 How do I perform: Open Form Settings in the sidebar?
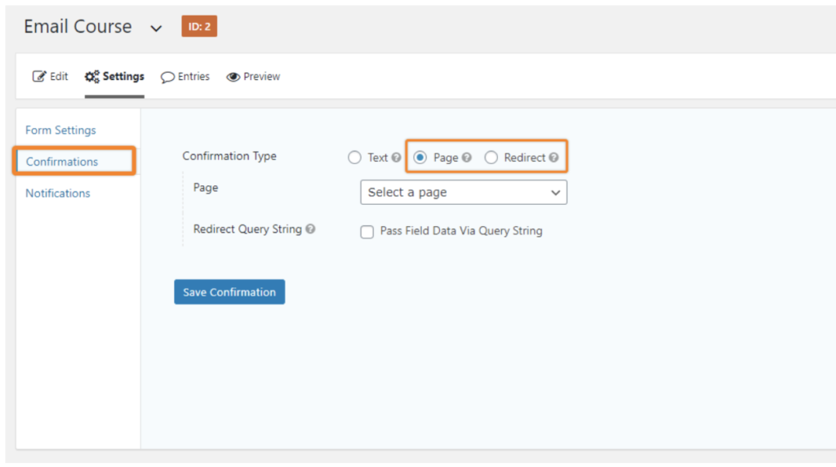click(x=60, y=130)
